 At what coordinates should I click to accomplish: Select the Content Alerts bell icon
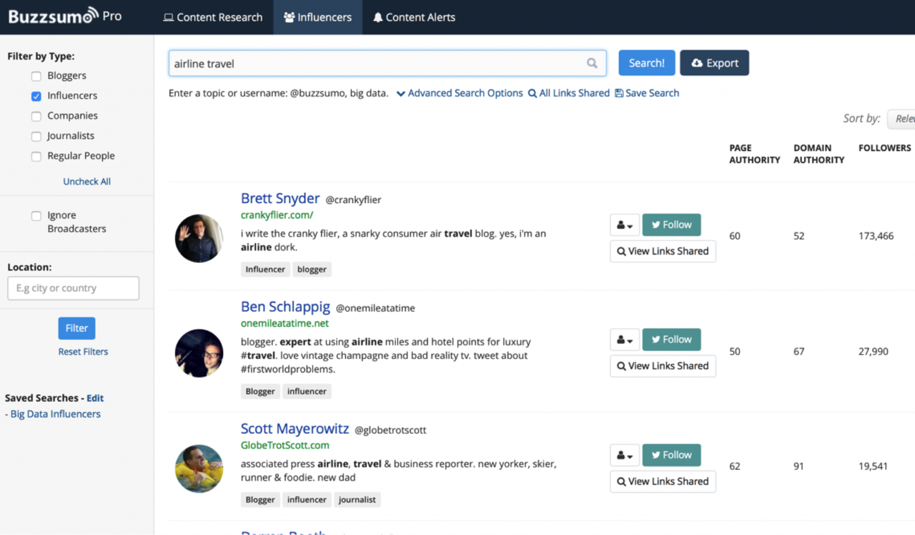(x=378, y=17)
